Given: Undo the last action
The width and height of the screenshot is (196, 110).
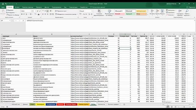Looking at the screenshot, I should pos(6,4).
